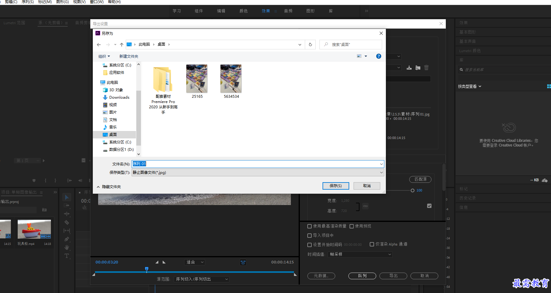Check 仅渲染 Alpha 通道 option
551x293 pixels.
(372, 244)
